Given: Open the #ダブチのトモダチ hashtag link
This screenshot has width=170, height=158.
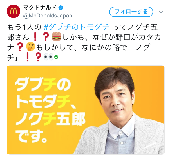Looking at the screenshot, I should 77,27.
